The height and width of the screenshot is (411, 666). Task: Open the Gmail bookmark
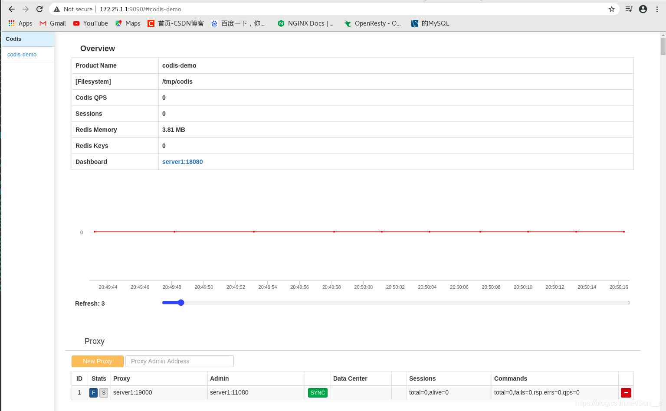tap(53, 23)
